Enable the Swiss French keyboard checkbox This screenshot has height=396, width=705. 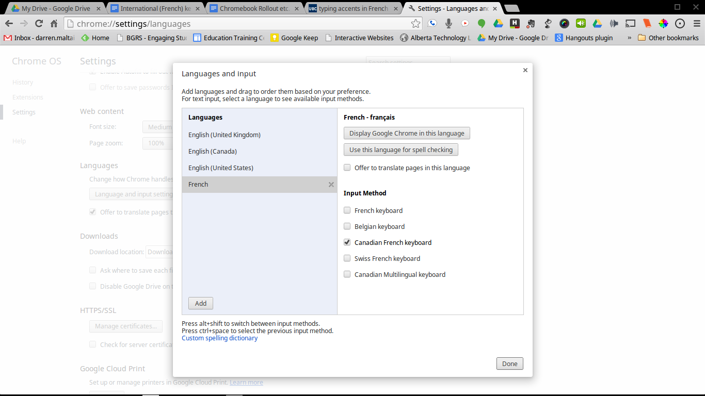[347, 258]
